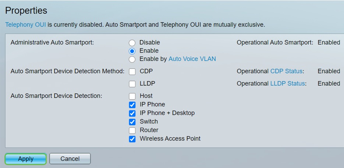The width and height of the screenshot is (344, 168).
Task: Select the Disable radio button
Action: pos(132,43)
